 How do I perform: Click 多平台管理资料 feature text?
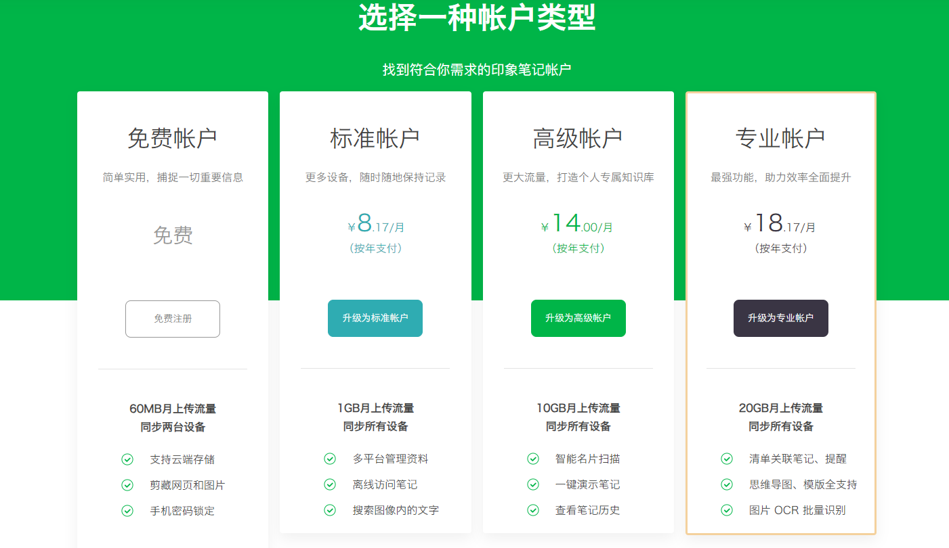point(391,459)
